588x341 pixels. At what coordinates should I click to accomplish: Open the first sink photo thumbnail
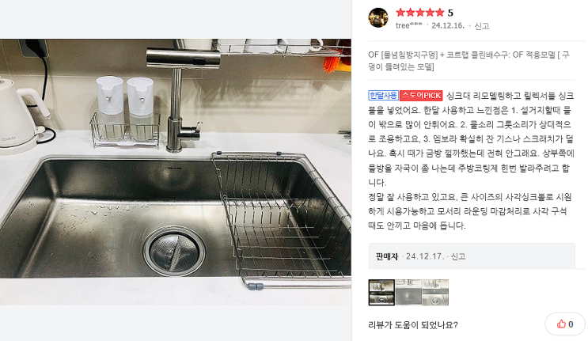point(381,292)
